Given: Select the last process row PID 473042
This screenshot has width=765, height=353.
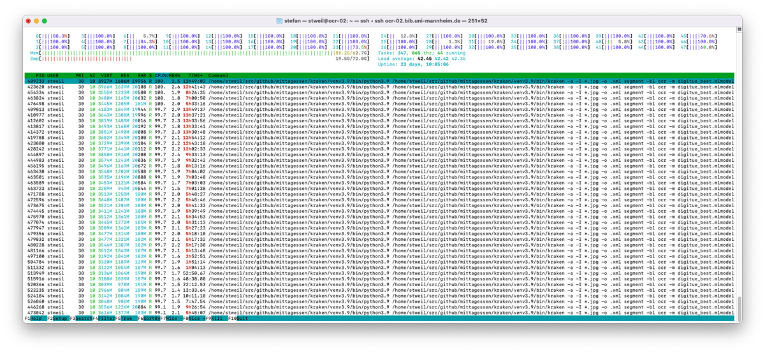Looking at the screenshot, I should point(379,313).
